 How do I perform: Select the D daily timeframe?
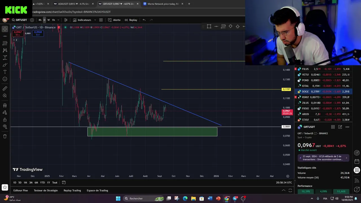tap(44, 20)
